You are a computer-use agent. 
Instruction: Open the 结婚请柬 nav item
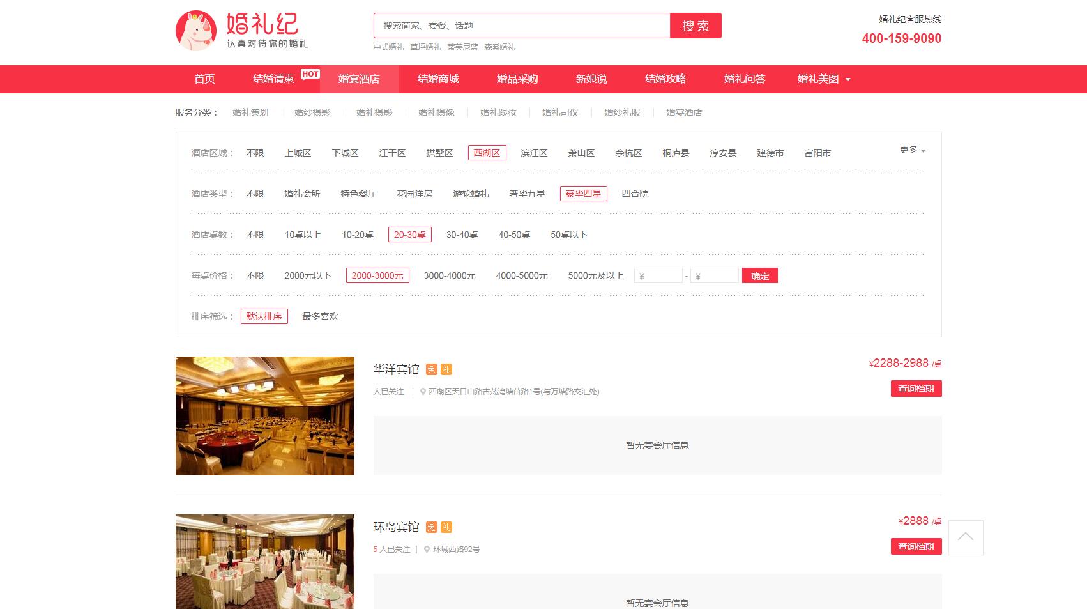click(273, 79)
